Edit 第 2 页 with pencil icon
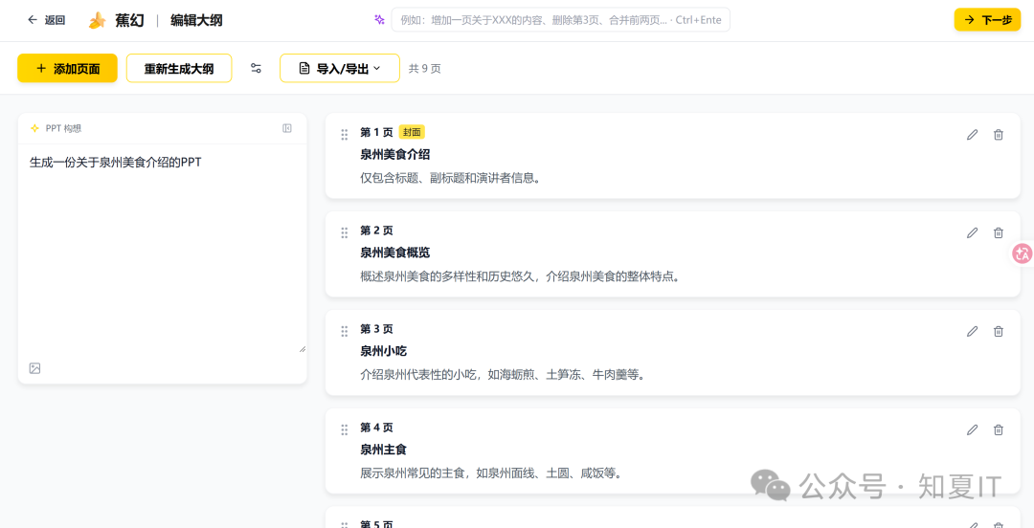1034x528 pixels. (972, 232)
